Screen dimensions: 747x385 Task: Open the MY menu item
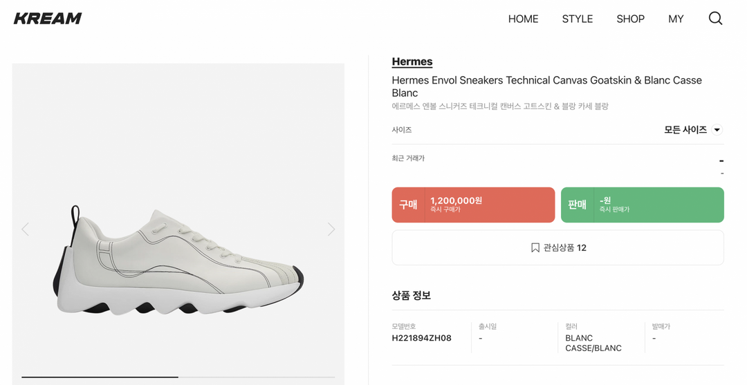[x=676, y=19]
